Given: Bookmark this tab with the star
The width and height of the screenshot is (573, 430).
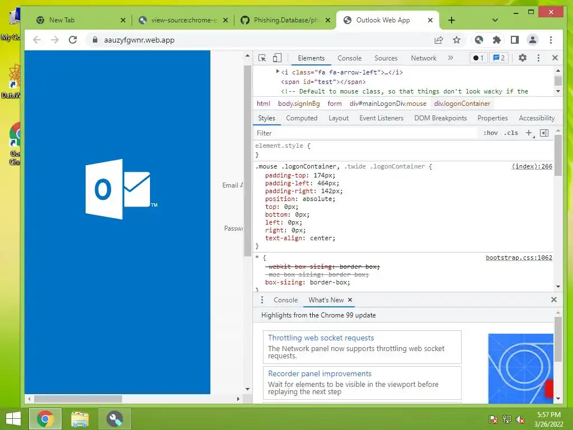Looking at the screenshot, I should click(x=457, y=40).
